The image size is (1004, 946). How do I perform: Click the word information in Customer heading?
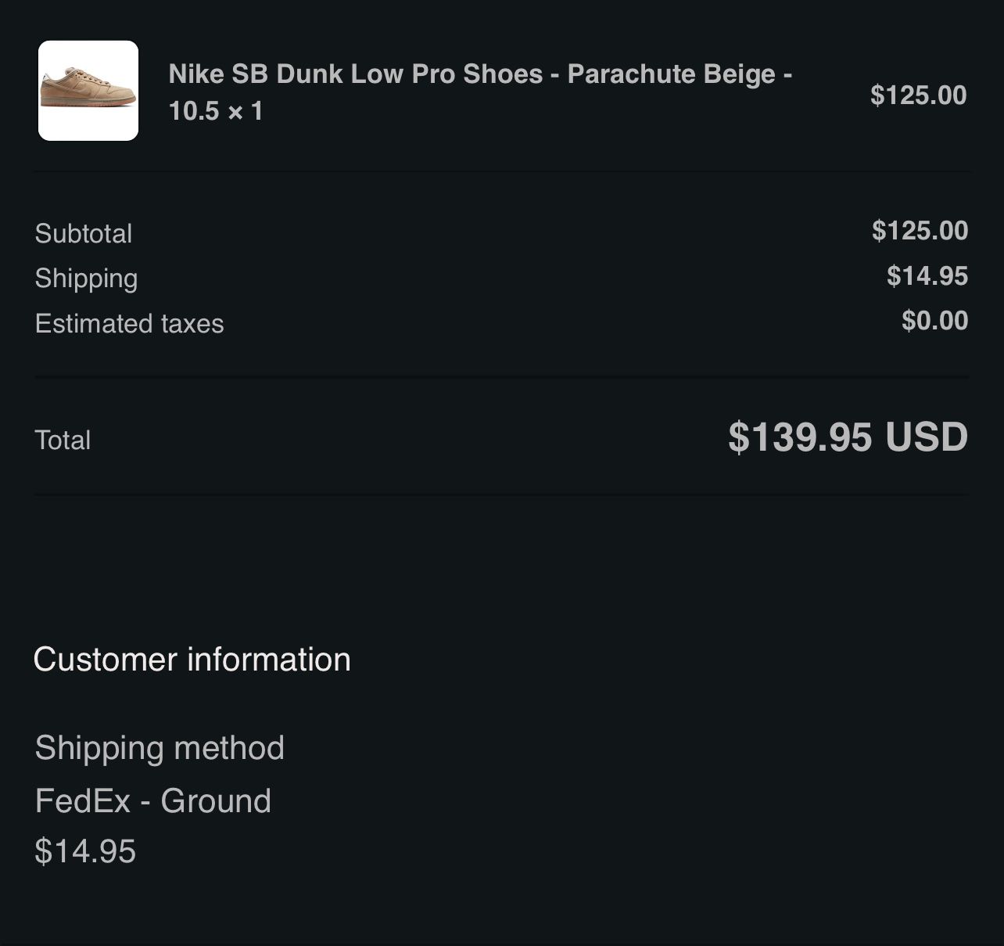(x=269, y=660)
